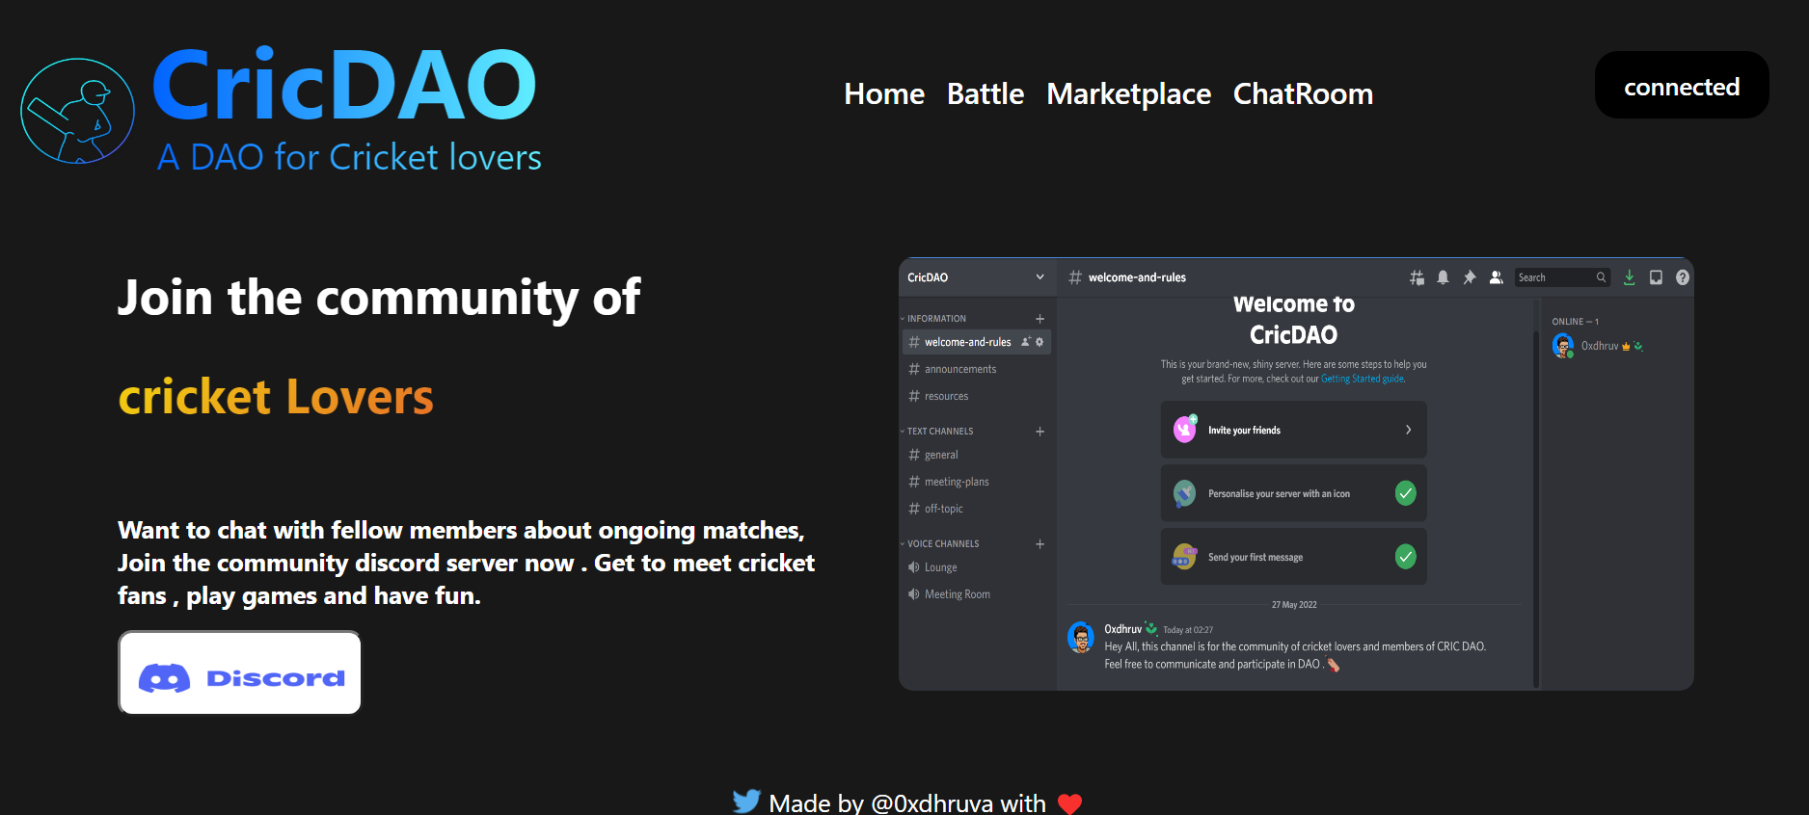Click the chevron on Invite your friends
Viewport: 1809px width, 815px height.
[x=1408, y=430]
